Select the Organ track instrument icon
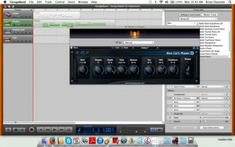 tap(7, 15)
